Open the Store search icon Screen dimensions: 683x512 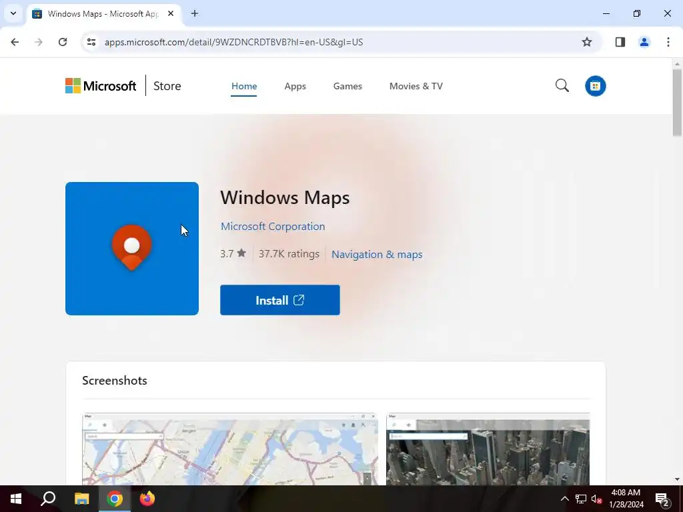[x=562, y=85]
